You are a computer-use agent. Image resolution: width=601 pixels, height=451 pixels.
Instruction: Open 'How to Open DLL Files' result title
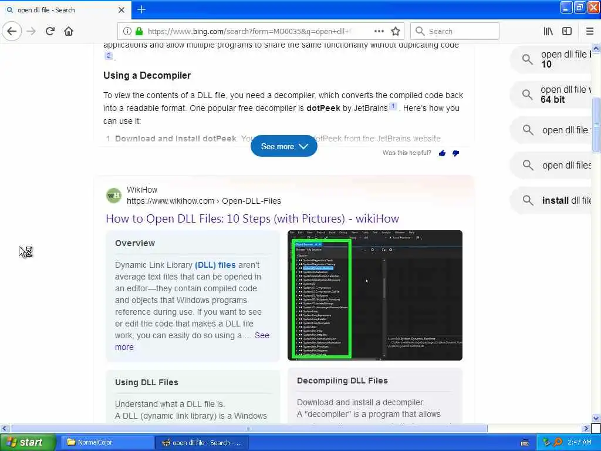[252, 218]
